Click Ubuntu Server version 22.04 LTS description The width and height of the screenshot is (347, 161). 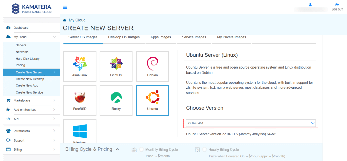tap(231, 134)
